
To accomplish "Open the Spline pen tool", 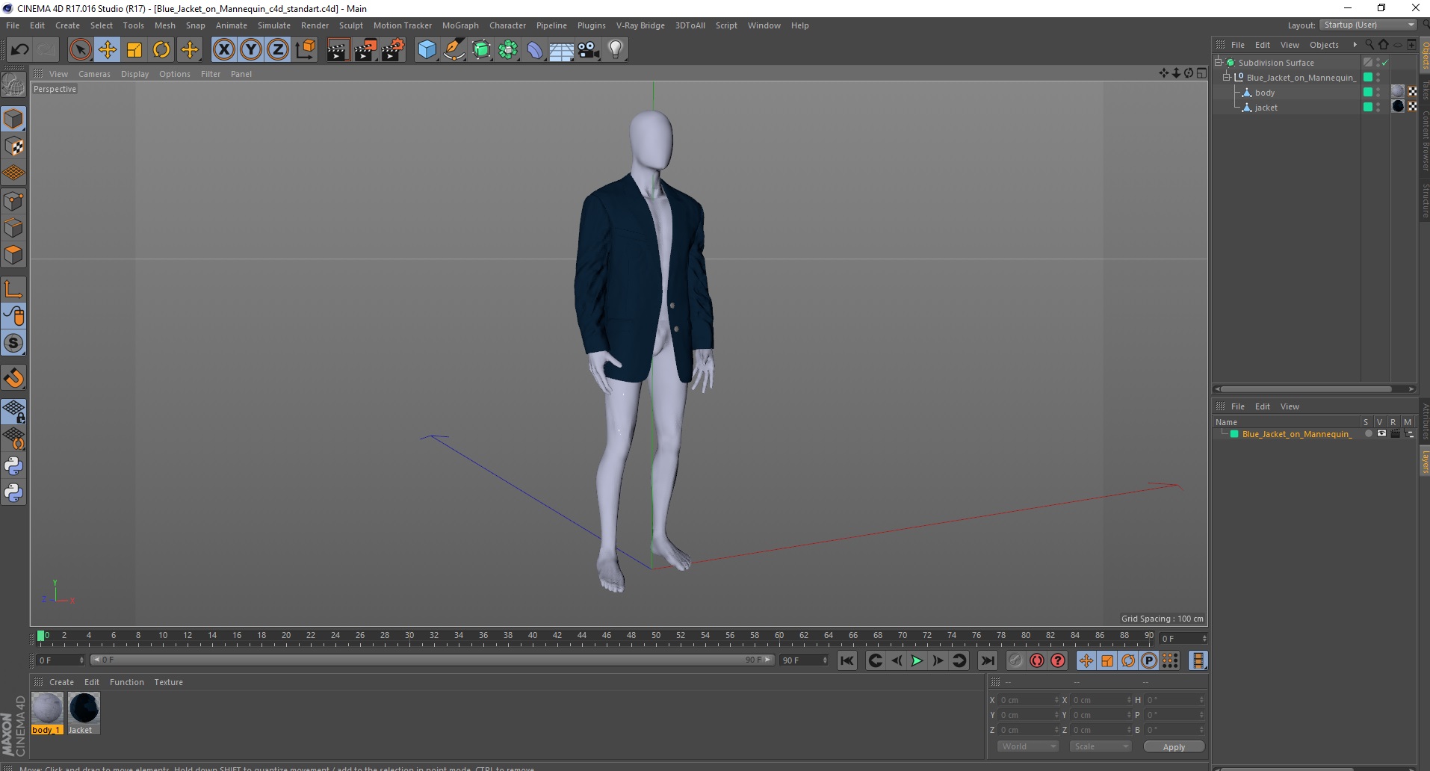I will (454, 50).
